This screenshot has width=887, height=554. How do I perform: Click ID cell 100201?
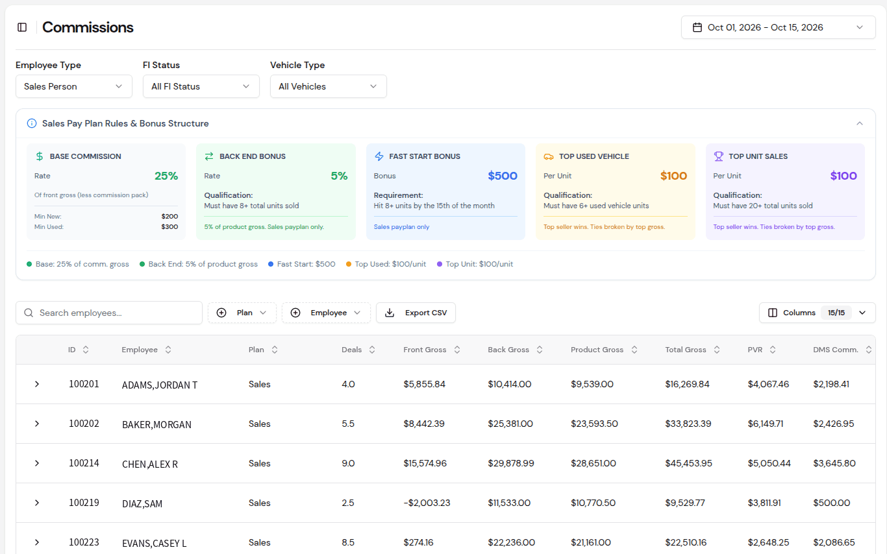[x=84, y=384]
